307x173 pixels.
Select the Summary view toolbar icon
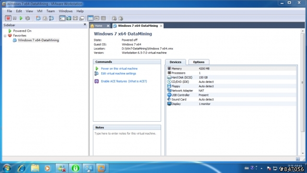[90, 18]
